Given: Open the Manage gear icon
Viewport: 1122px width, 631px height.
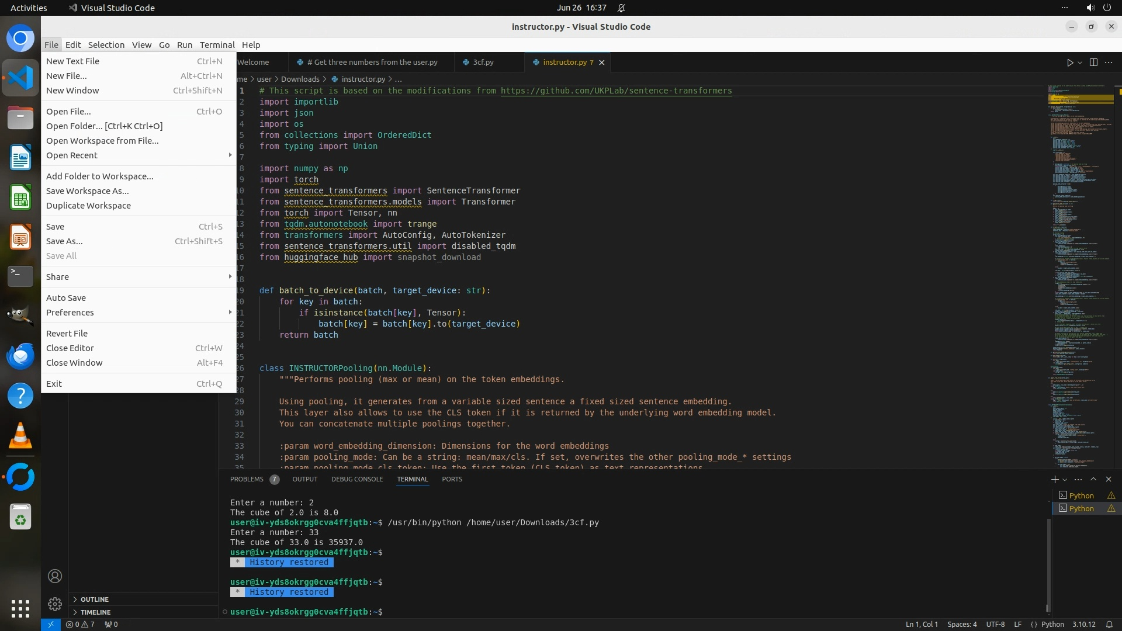Looking at the screenshot, I should (55, 604).
